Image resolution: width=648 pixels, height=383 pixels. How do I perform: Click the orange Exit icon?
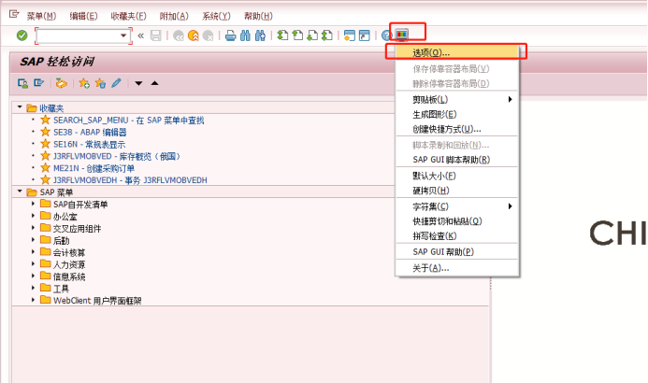coord(194,35)
